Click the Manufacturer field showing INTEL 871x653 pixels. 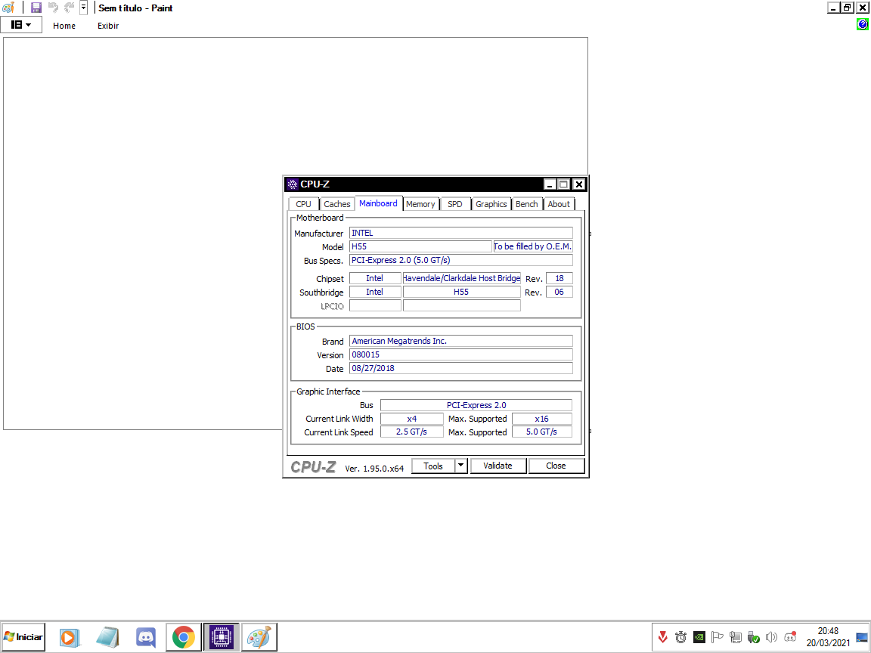[x=461, y=234]
